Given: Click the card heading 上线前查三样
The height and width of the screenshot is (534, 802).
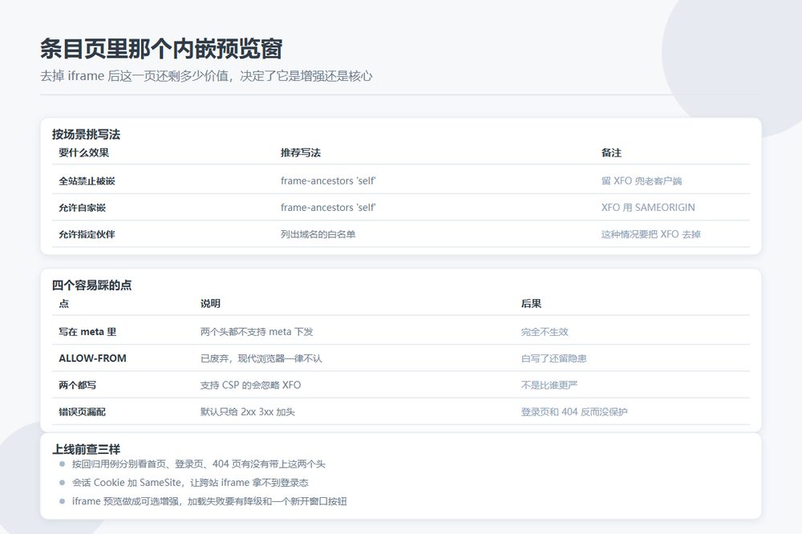Looking at the screenshot, I should coord(86,450).
